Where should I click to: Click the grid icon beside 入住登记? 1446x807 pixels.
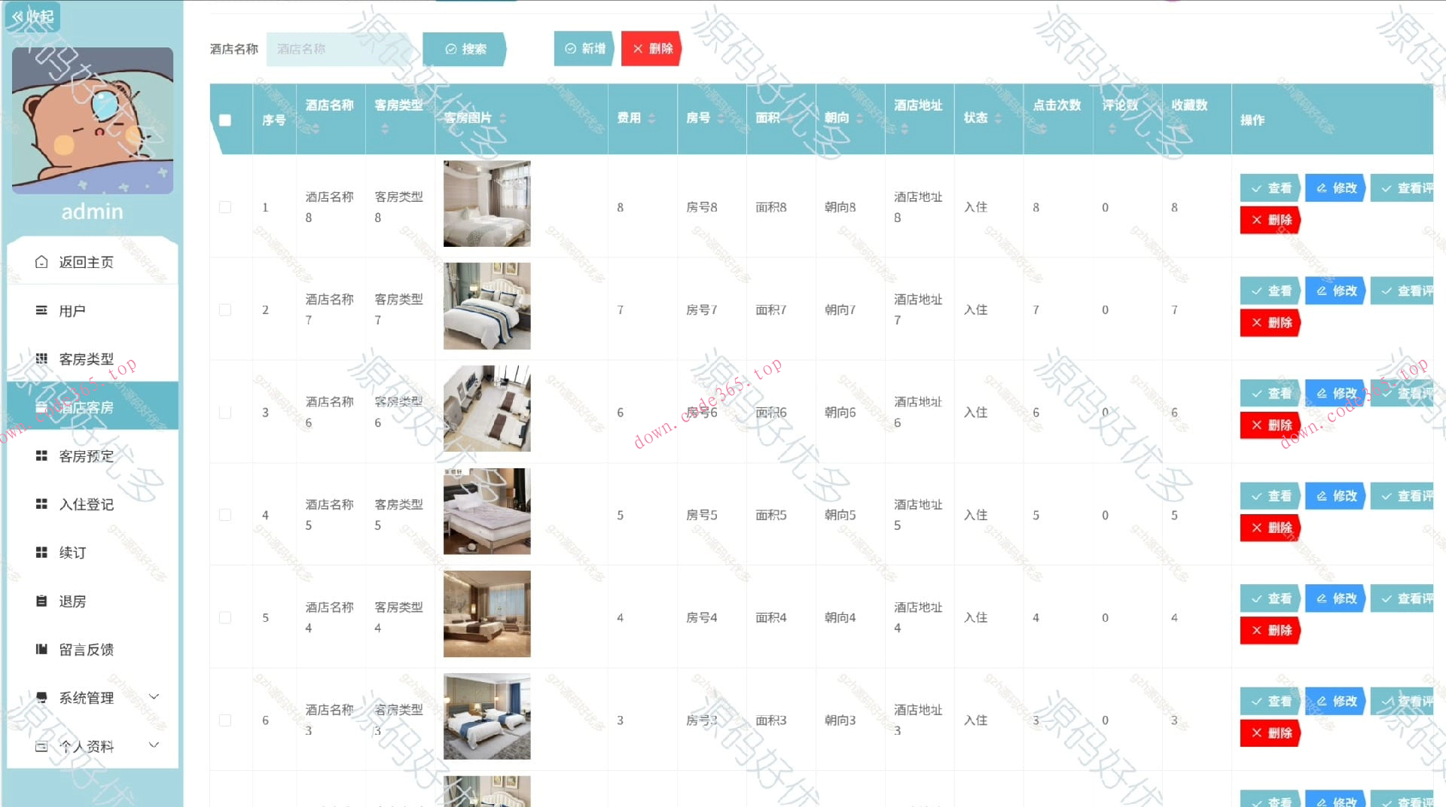(x=41, y=504)
